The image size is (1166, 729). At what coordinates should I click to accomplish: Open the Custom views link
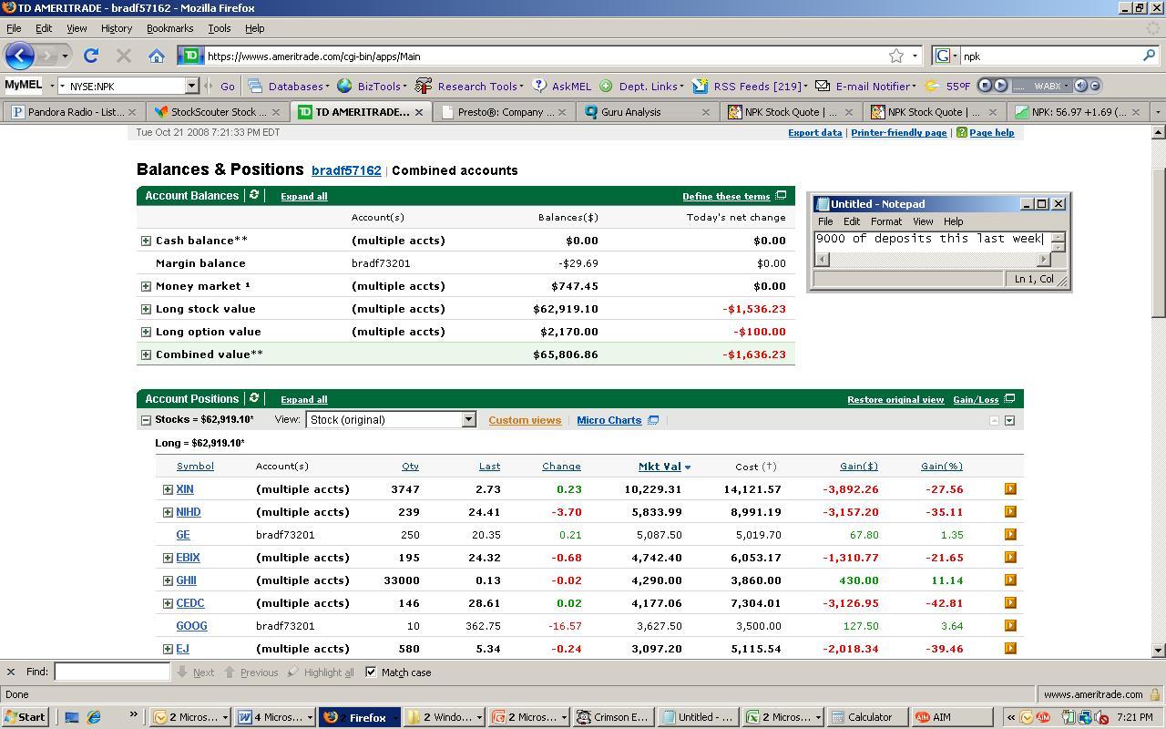pyautogui.click(x=525, y=420)
